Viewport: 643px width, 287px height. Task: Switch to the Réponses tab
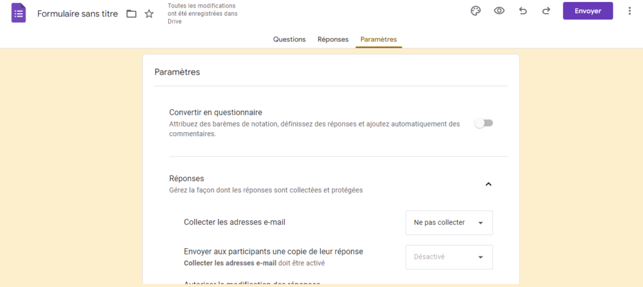coord(333,39)
